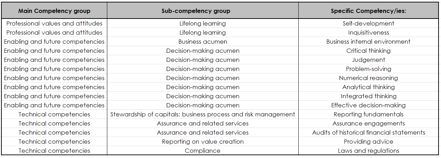Select the Critical thinking cell
441x158 pixels.
[x=368, y=51]
